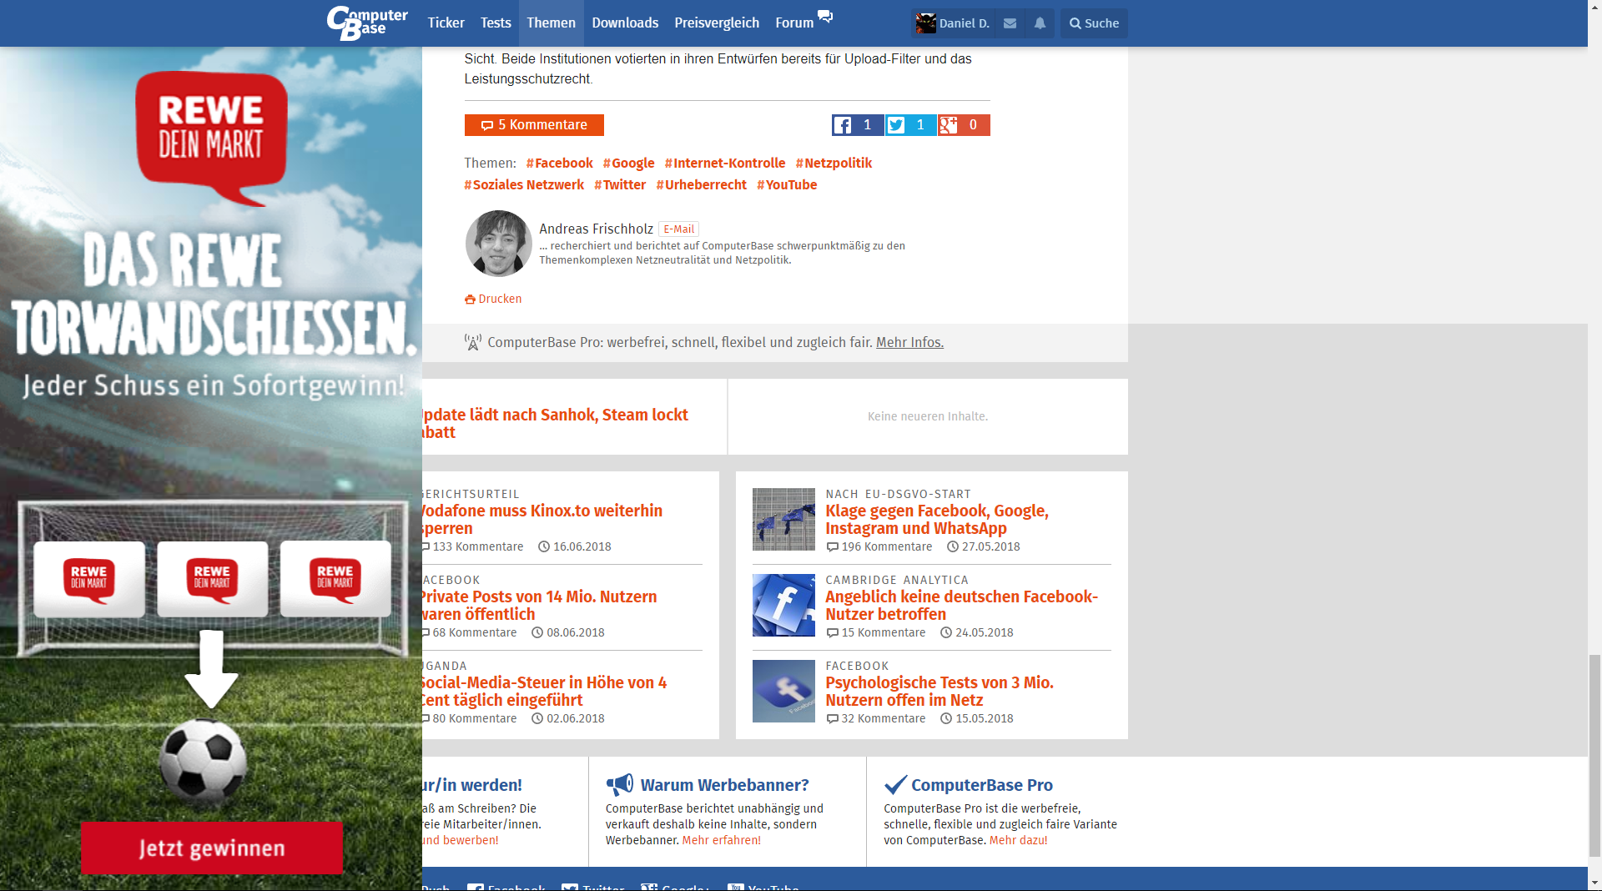1602x891 pixels.
Task: Click the #Internet-Kontrolle topic tag
Action: (x=724, y=164)
